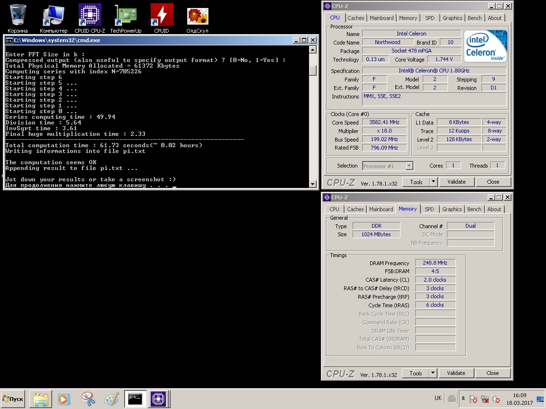The height and width of the screenshot is (409, 546).
Task: Open Processor #1 selection dropdown
Action: (x=409, y=166)
